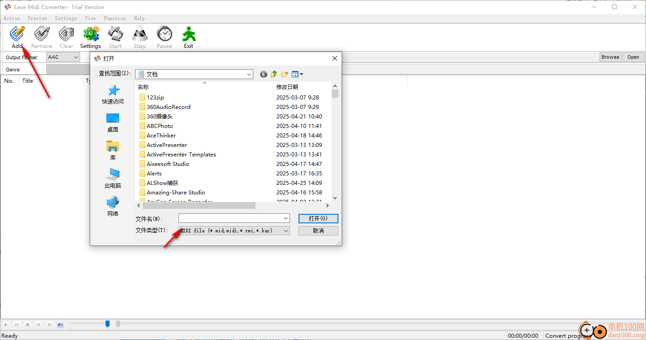Create new folder icon in dialog
Image resolution: width=646 pixels, height=340 pixels.
284,74
